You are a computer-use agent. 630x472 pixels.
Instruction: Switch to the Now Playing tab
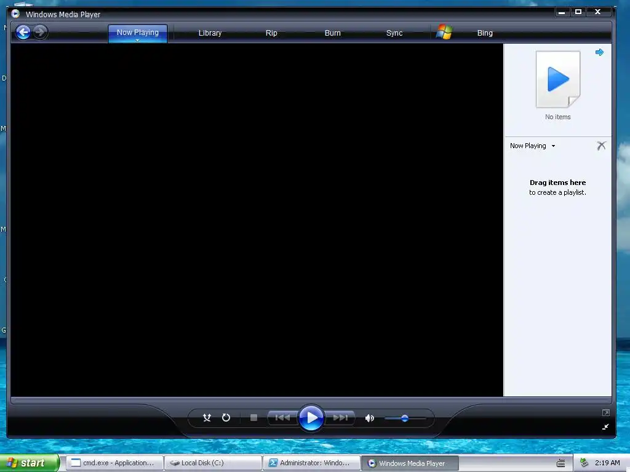(x=138, y=33)
